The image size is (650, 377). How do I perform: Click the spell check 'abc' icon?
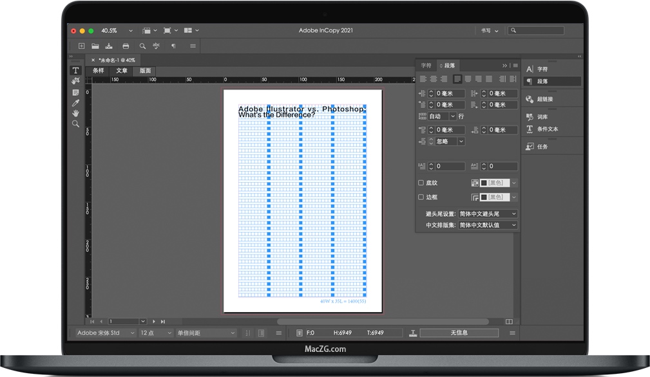156,46
